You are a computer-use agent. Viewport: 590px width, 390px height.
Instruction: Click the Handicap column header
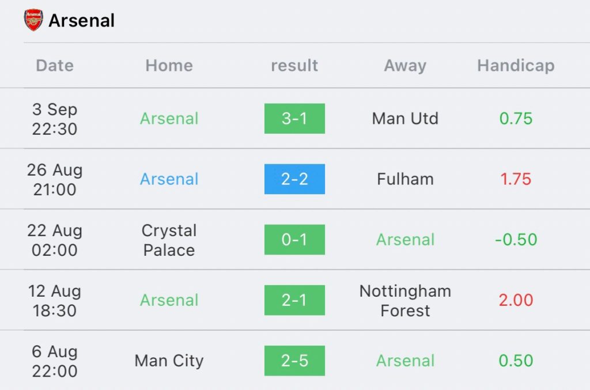coord(516,66)
